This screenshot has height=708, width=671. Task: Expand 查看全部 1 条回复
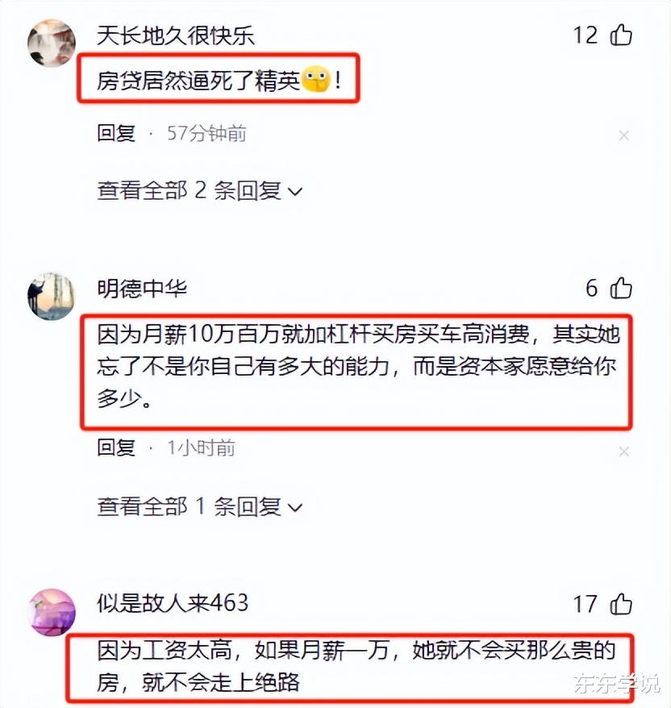pos(199,506)
